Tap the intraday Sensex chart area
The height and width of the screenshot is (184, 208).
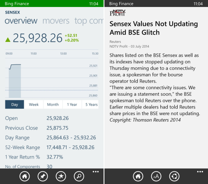tap(52, 78)
